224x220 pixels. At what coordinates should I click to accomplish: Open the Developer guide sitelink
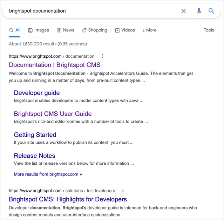37,93
